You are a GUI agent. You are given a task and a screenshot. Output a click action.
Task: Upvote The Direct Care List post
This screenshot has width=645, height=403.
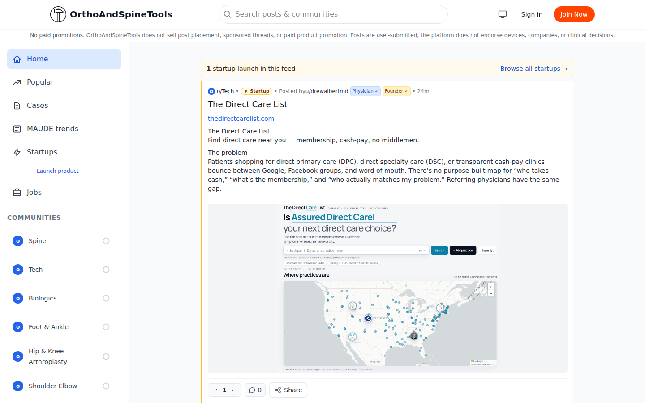coord(216,390)
